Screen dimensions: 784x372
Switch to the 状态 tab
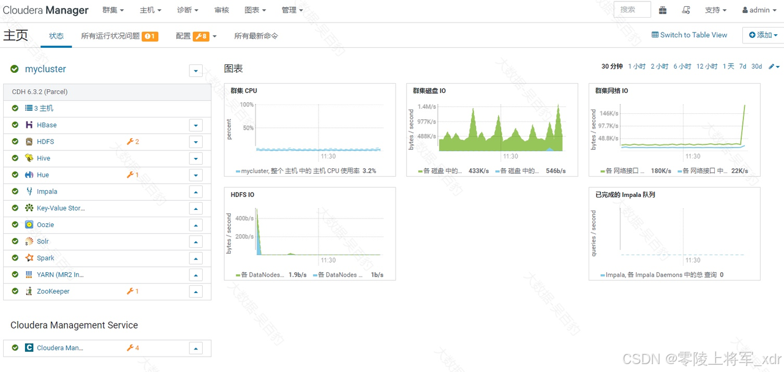(56, 35)
